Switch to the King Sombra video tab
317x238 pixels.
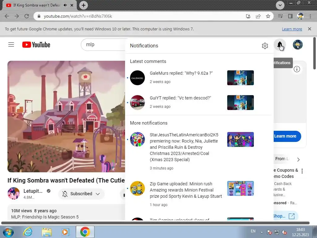click(37, 5)
